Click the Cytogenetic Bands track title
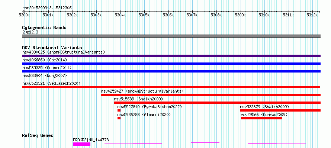331x148 pixels. coord(44,28)
